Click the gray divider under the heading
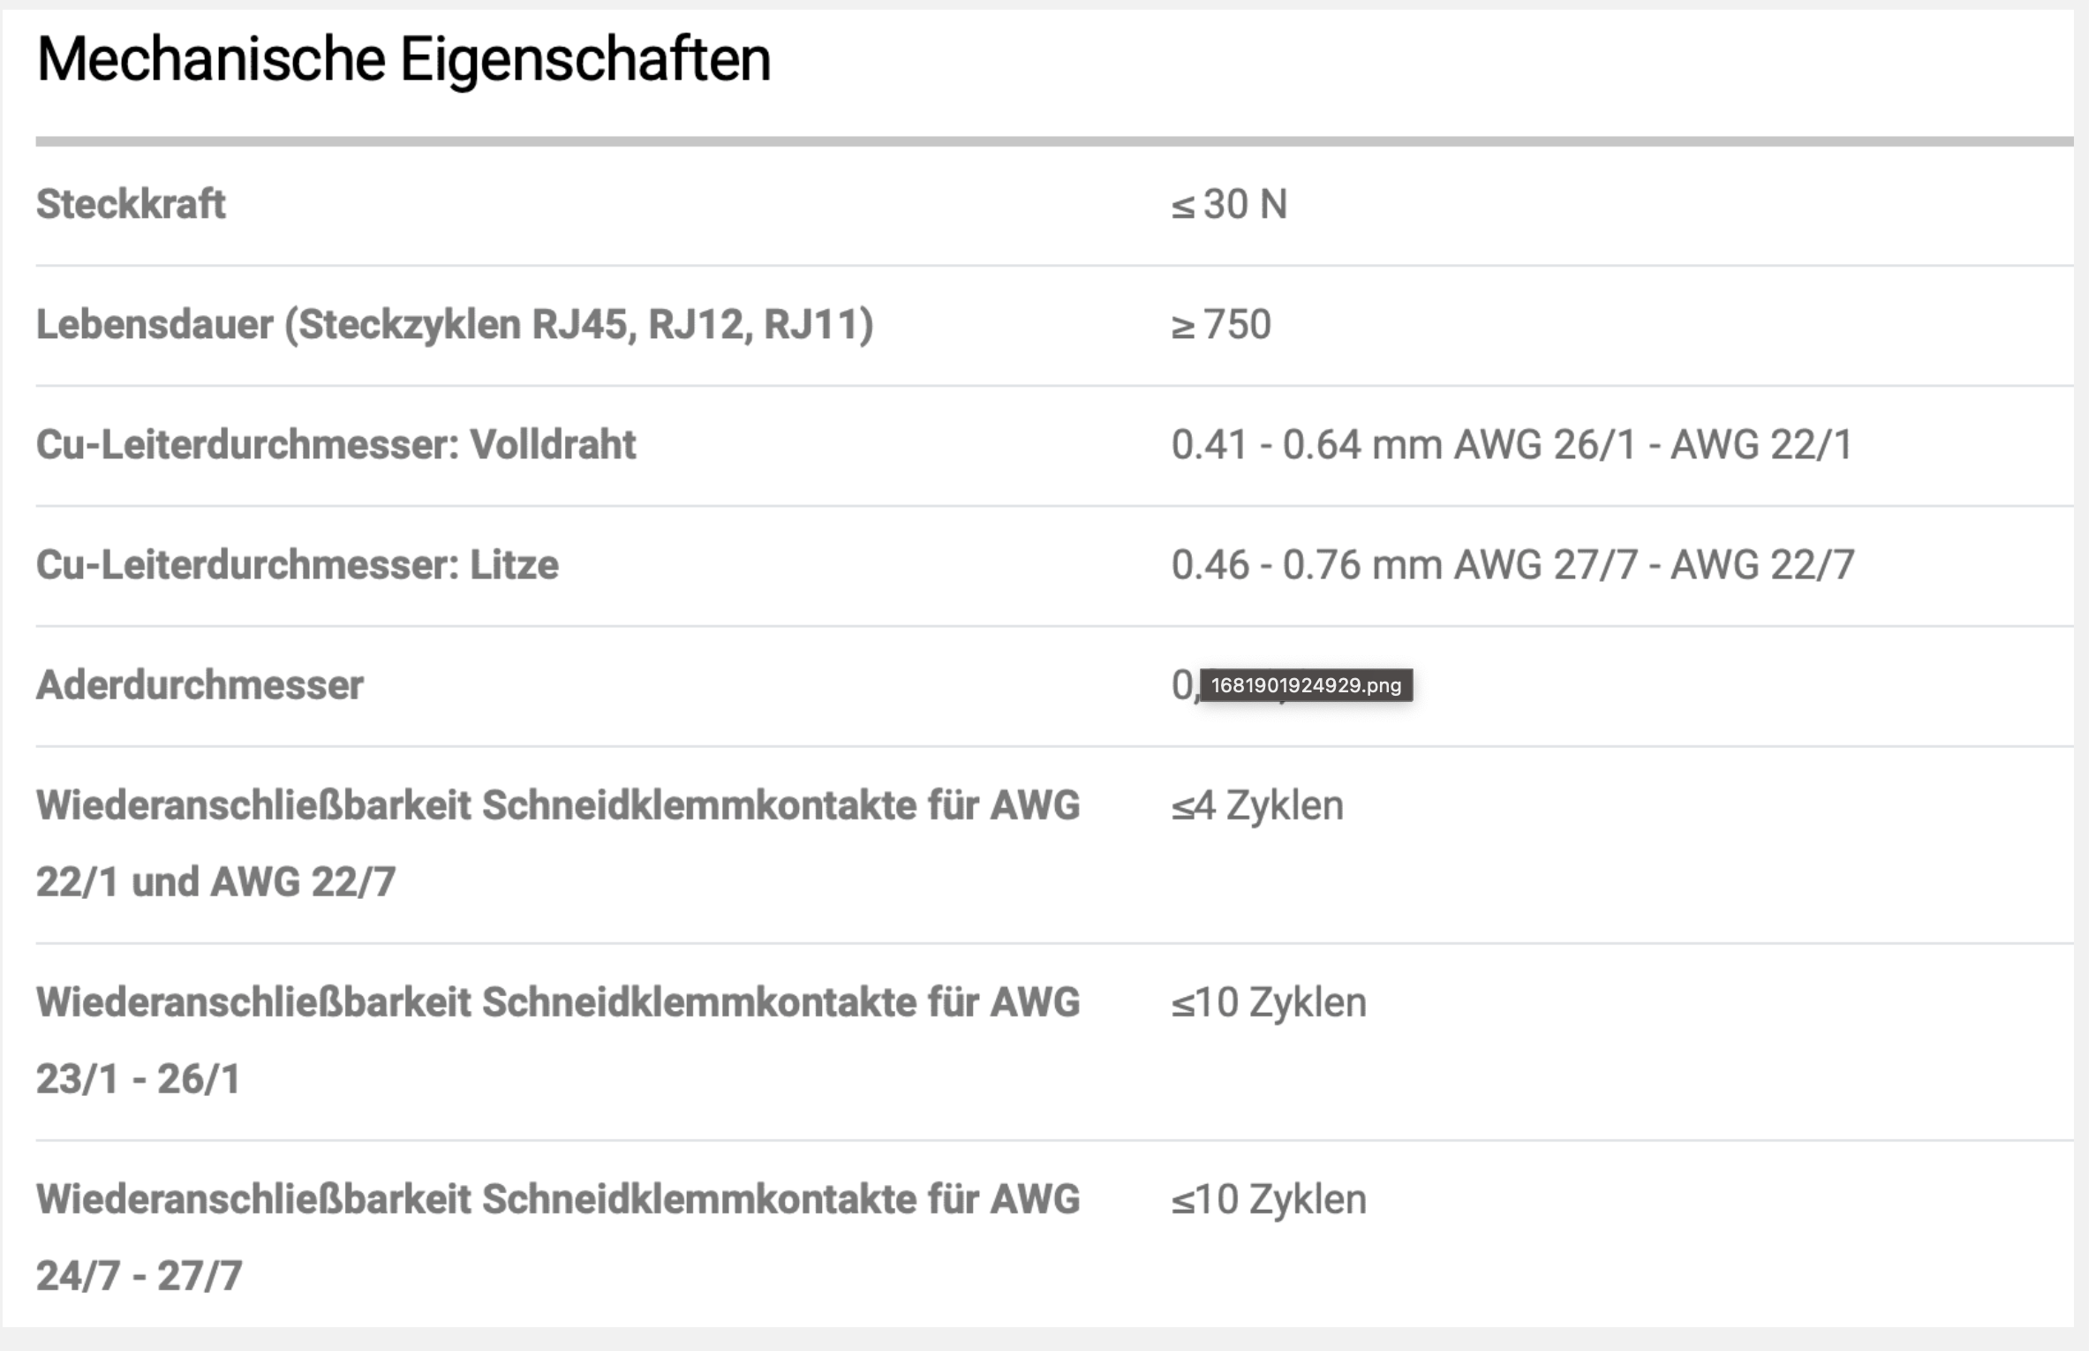Image resolution: width=2096 pixels, height=1351 pixels. tap(1054, 141)
